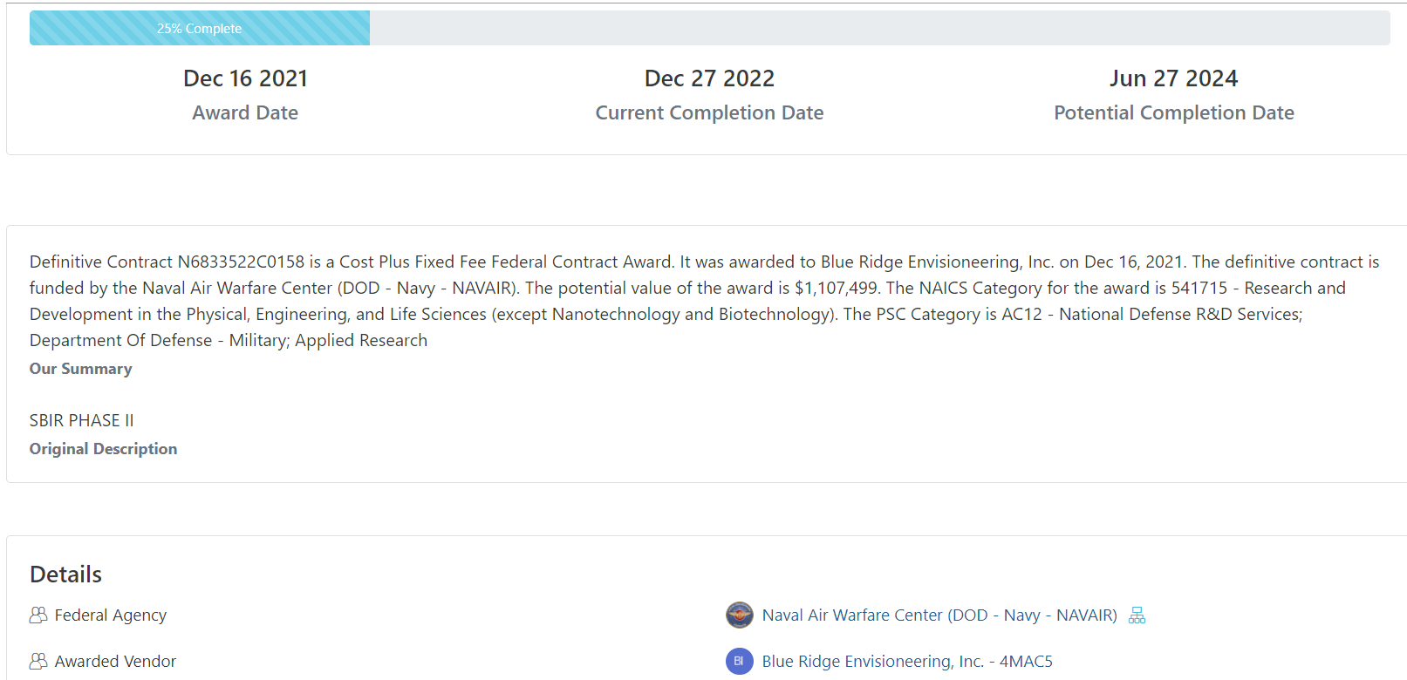Viewport: 1407px width, 680px height.
Task: Click the Details section heading
Action: click(66, 575)
